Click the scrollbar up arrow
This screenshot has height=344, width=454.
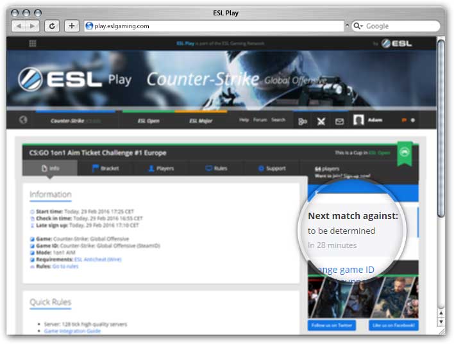pos(441,313)
